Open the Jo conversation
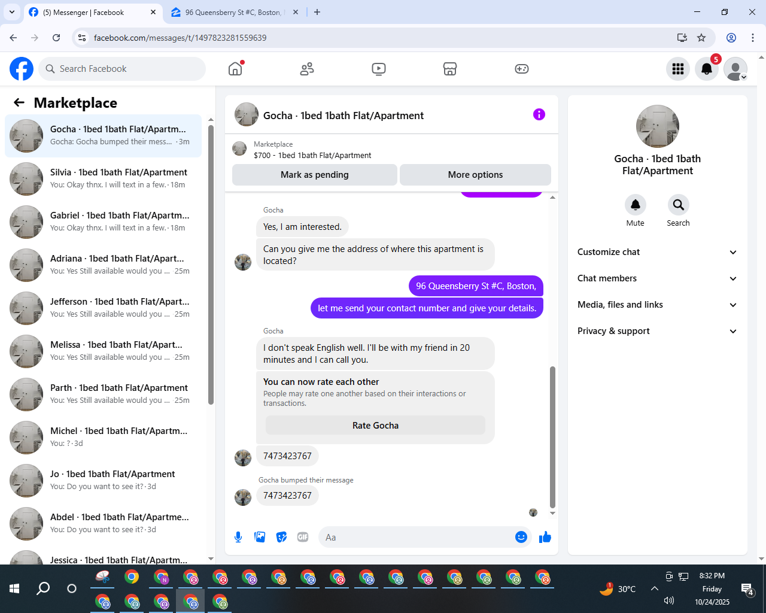Image resolution: width=766 pixels, height=613 pixels. click(x=103, y=481)
